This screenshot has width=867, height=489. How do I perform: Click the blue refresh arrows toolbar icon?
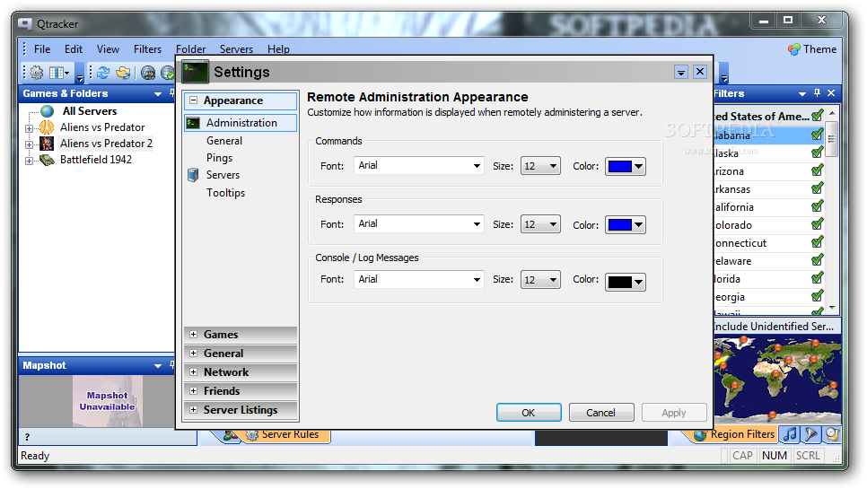pyautogui.click(x=103, y=73)
